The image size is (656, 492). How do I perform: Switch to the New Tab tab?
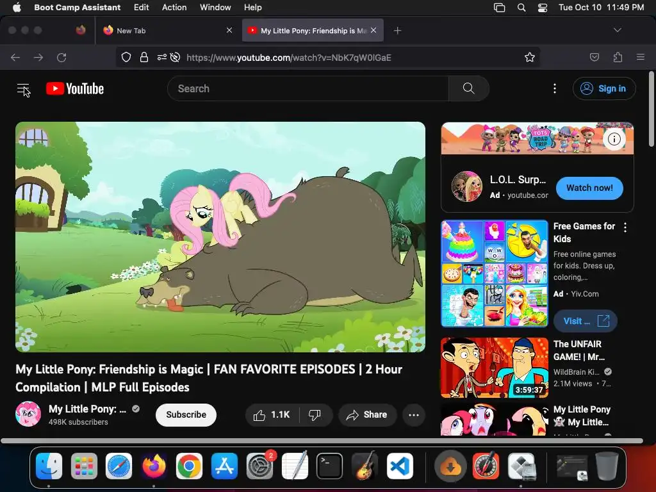(168, 30)
